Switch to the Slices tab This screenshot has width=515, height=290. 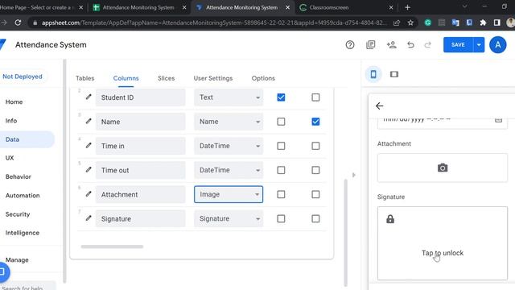coord(167,78)
